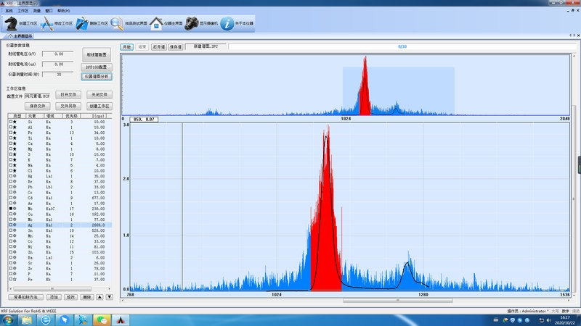Screen dimensions: 581x326
Task: Open 关于本仪器 info icon
Action: point(227,23)
